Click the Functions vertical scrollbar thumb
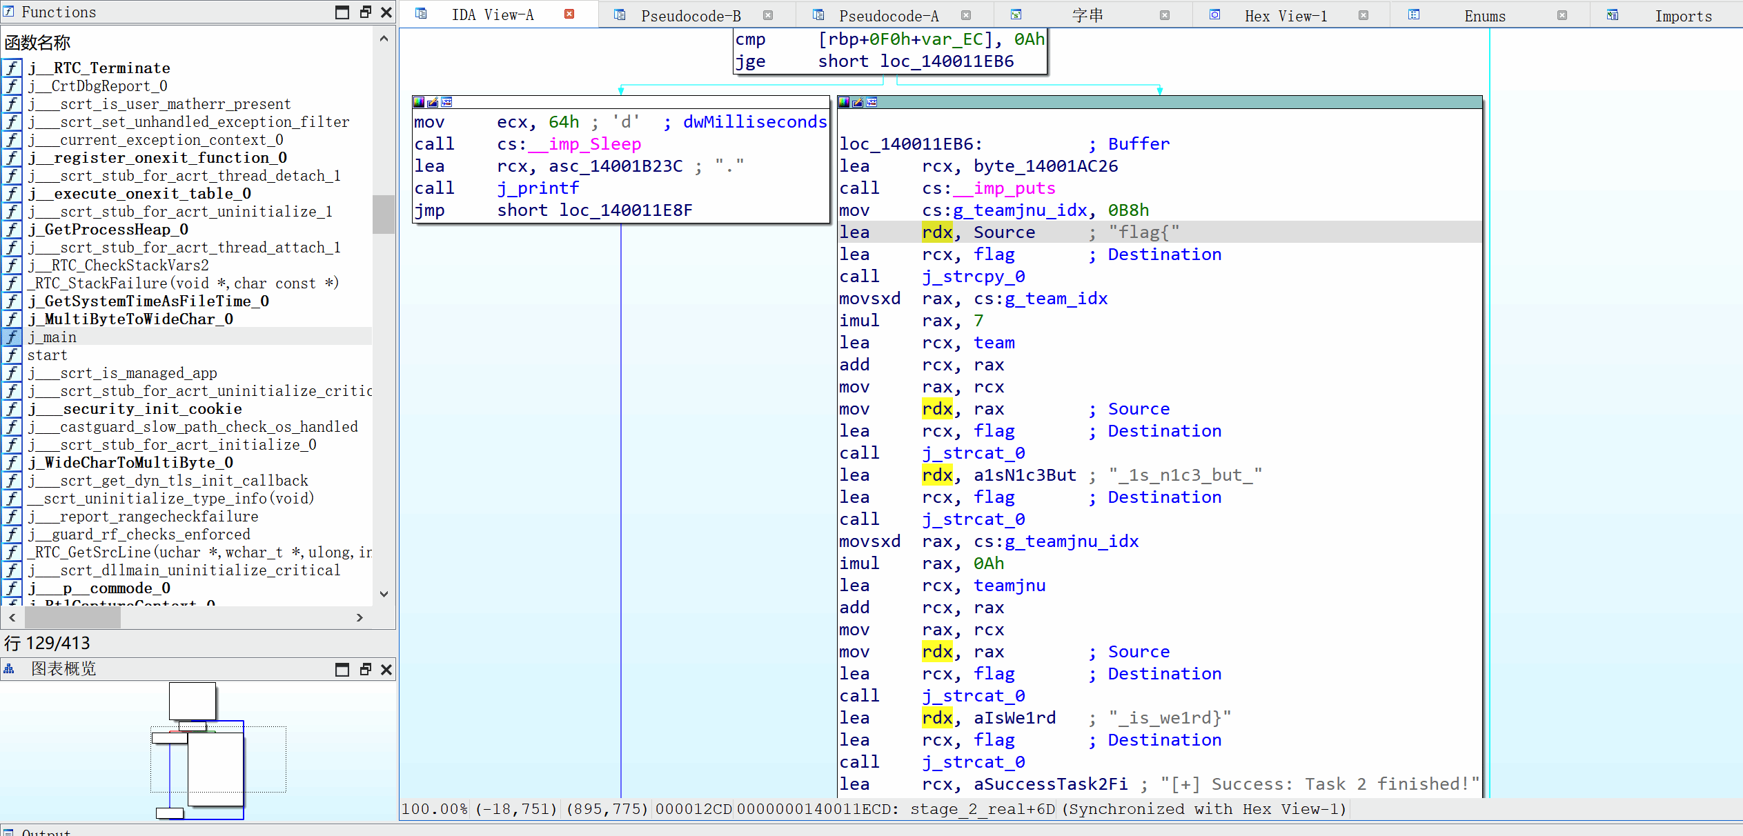 pyautogui.click(x=384, y=214)
